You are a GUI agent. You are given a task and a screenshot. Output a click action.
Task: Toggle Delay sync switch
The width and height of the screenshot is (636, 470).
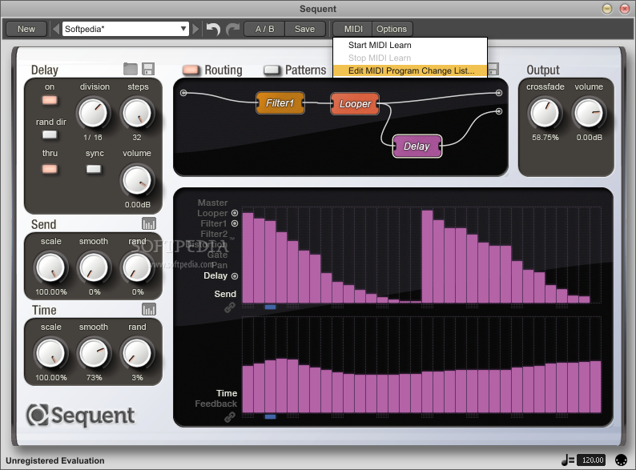(x=94, y=169)
